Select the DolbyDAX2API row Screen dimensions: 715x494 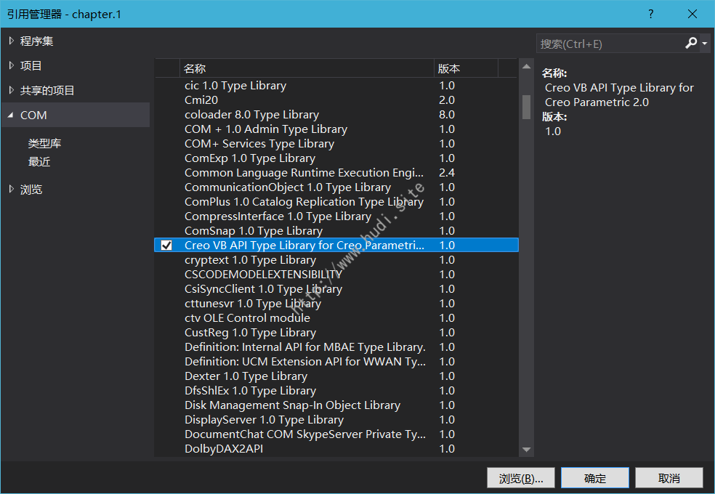click(336, 449)
